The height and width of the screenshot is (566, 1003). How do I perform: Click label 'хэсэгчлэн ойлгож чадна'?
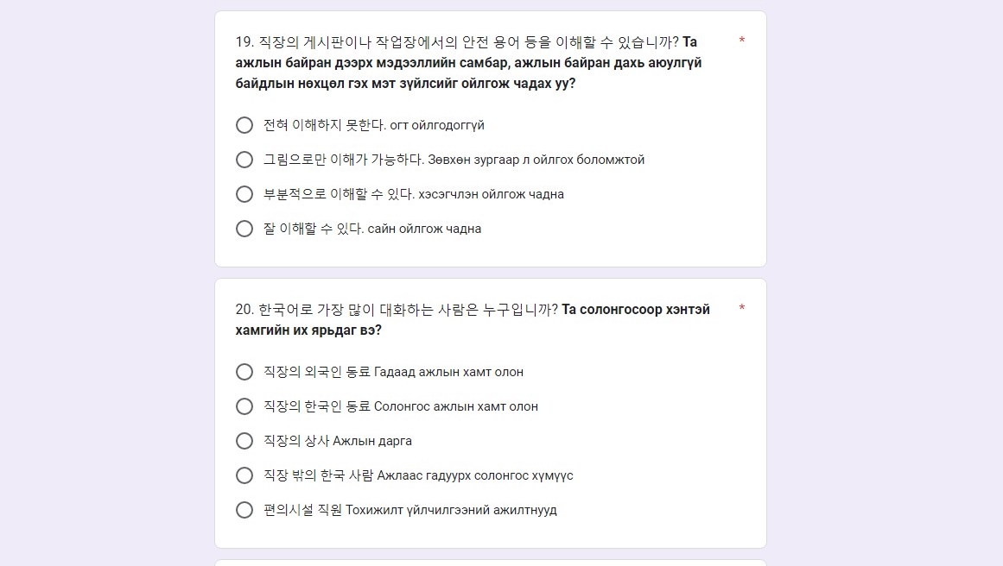pyautogui.click(x=492, y=194)
